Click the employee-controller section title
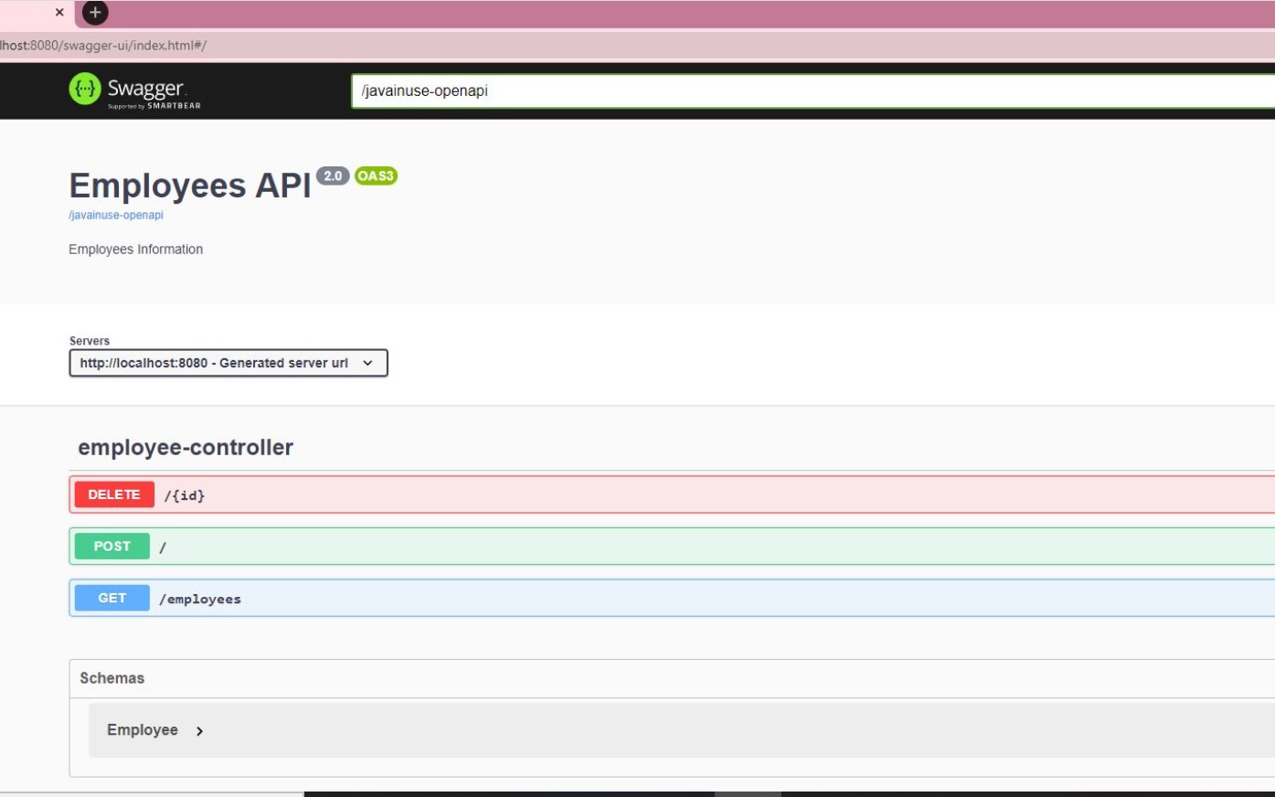1275x797 pixels. [x=185, y=448]
